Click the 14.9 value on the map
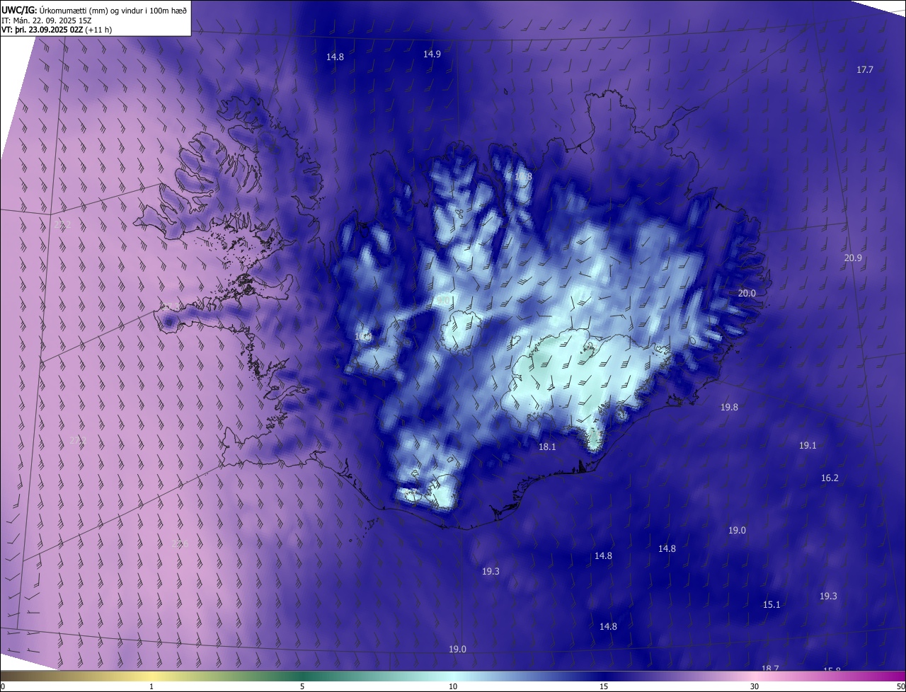This screenshot has height=692, width=906. point(432,54)
